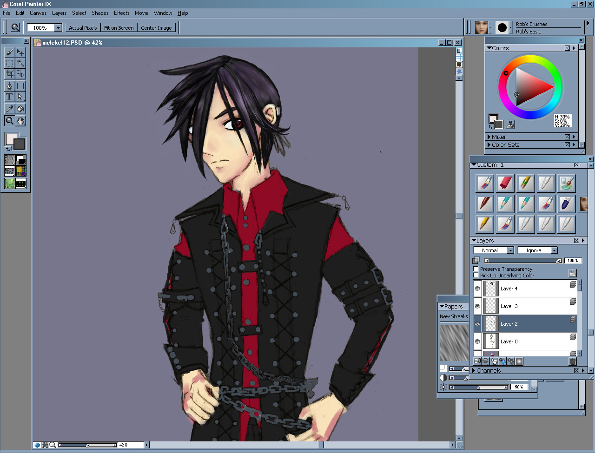Click the hue ring in Colors panel
The image size is (595, 453).
pos(530,59)
